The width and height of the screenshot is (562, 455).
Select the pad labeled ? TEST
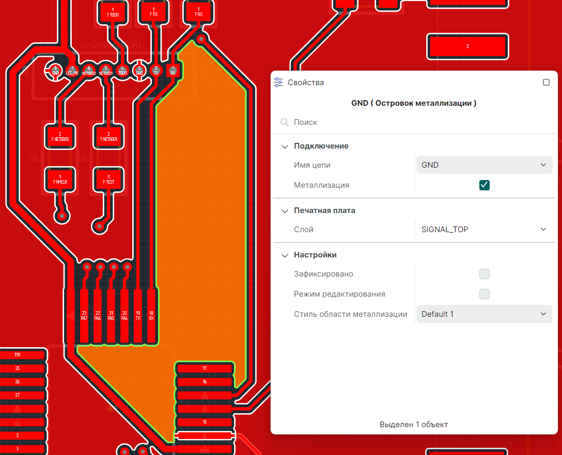[x=108, y=179]
